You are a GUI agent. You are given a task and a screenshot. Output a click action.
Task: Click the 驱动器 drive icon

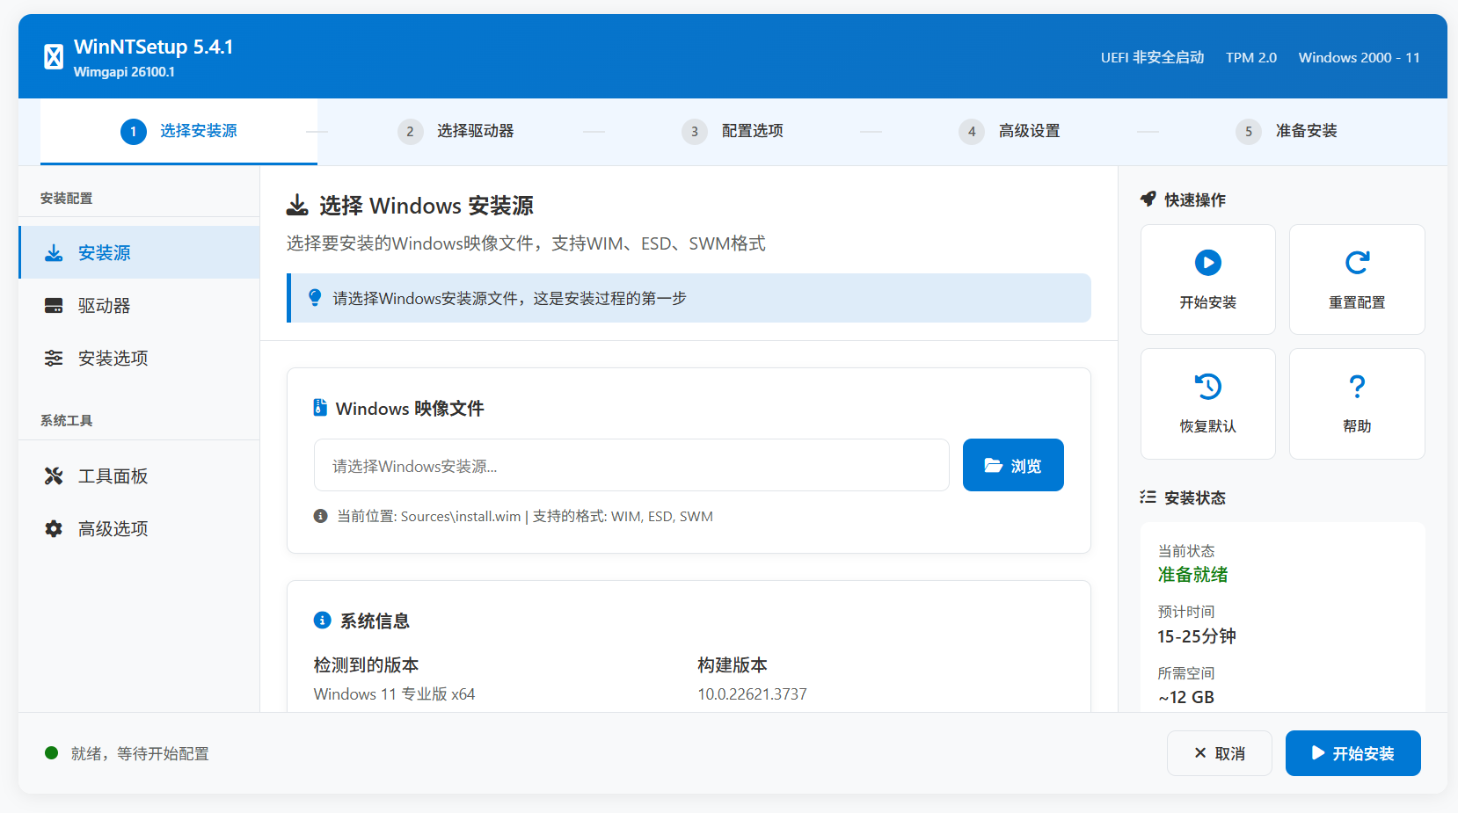[x=54, y=306]
